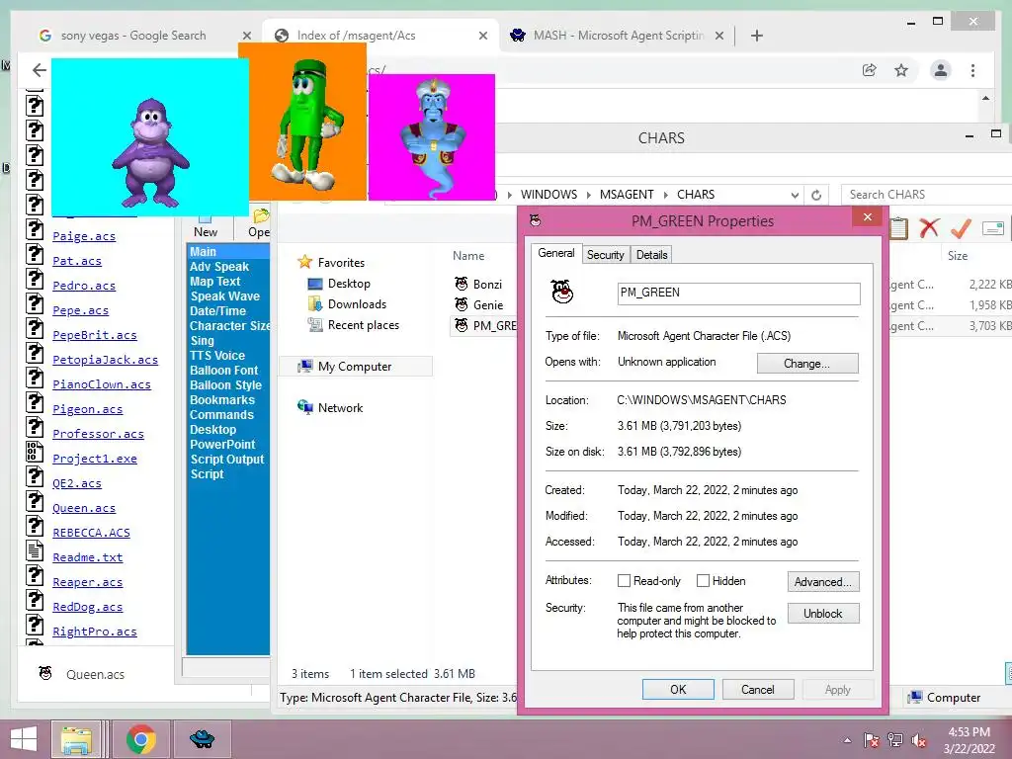Expand the address bar history dropdown in CHARS
1012x759 pixels.
[x=795, y=195]
